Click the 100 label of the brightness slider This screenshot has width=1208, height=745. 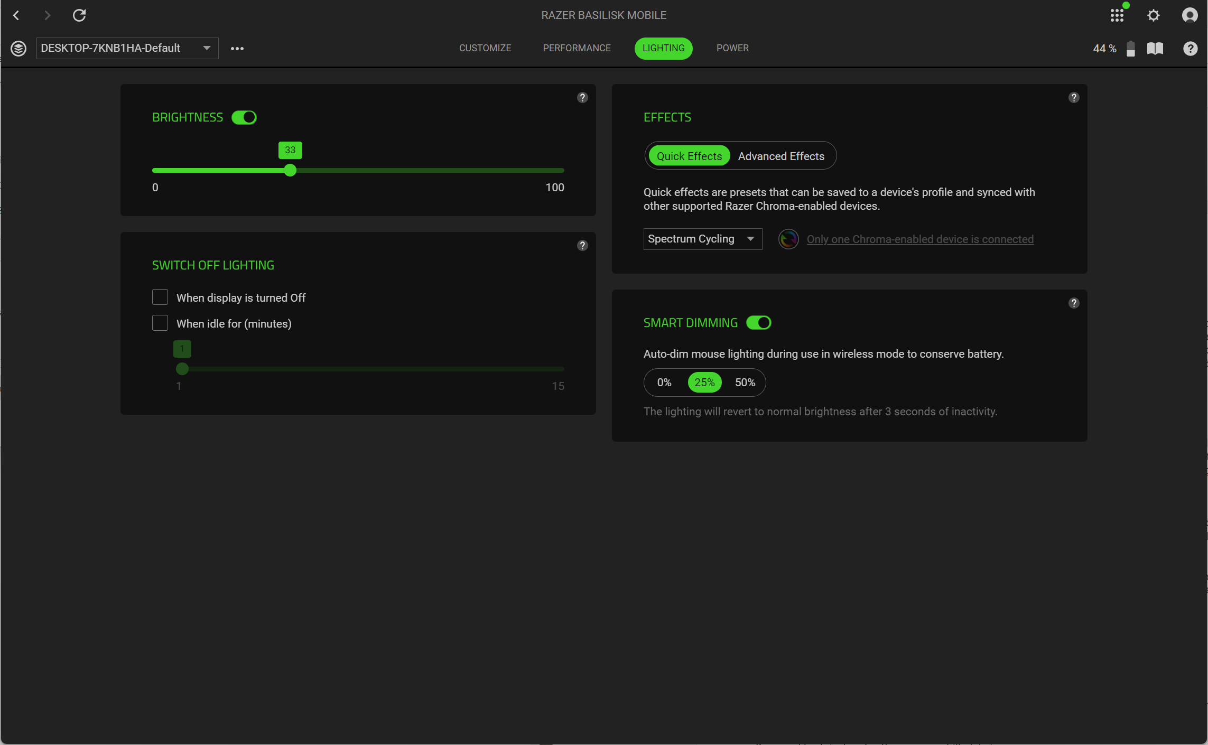(555, 188)
